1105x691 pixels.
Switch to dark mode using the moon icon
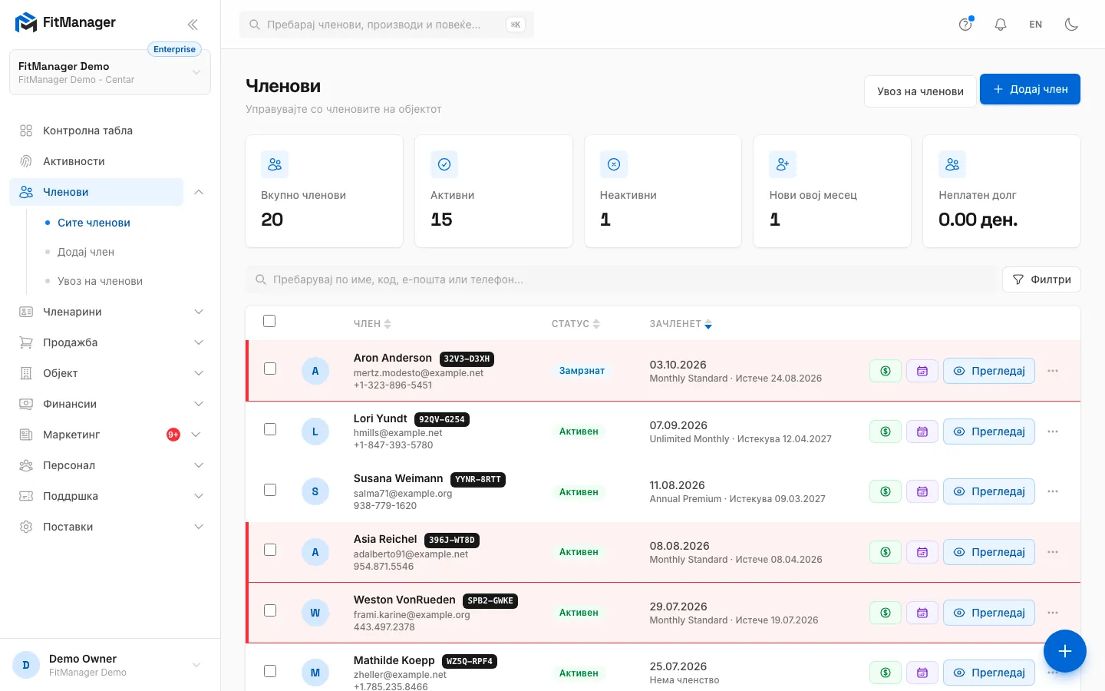pyautogui.click(x=1072, y=25)
